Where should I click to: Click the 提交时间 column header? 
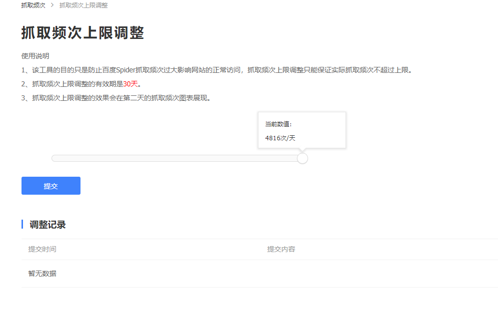click(42, 249)
